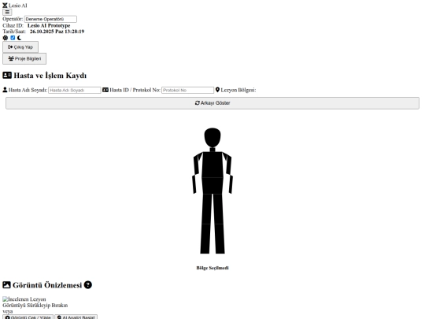Toggle the theme switch checkbox

click(13, 38)
